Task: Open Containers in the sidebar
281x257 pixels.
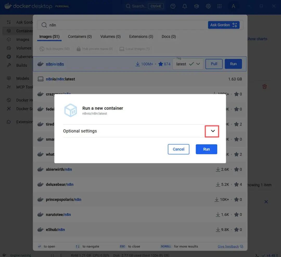Action: coord(18,31)
